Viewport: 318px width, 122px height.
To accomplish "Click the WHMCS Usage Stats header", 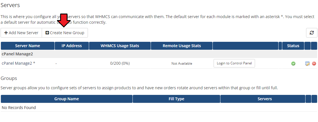I will tap(120, 46).
